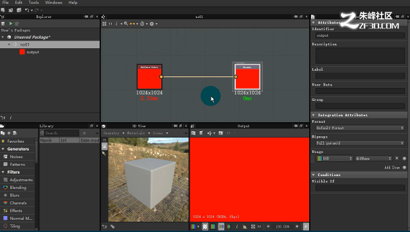Open the Mipmaps dropdown 'Full pyramid'
Image resolution: width=410 pixels, height=232 pixels.
360,143
